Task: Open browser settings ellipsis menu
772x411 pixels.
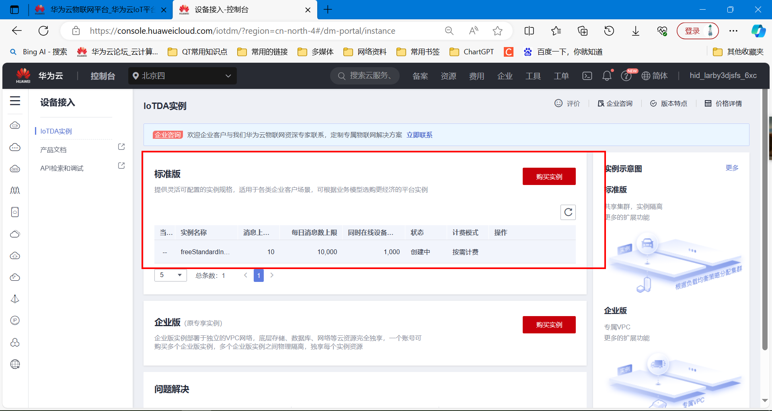Action: (x=733, y=31)
